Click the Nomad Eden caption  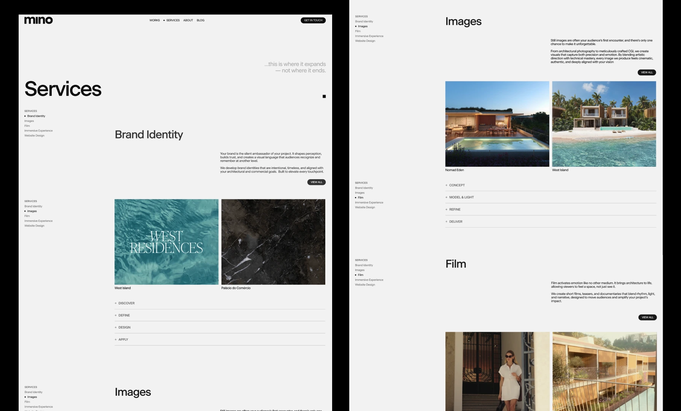(455, 170)
